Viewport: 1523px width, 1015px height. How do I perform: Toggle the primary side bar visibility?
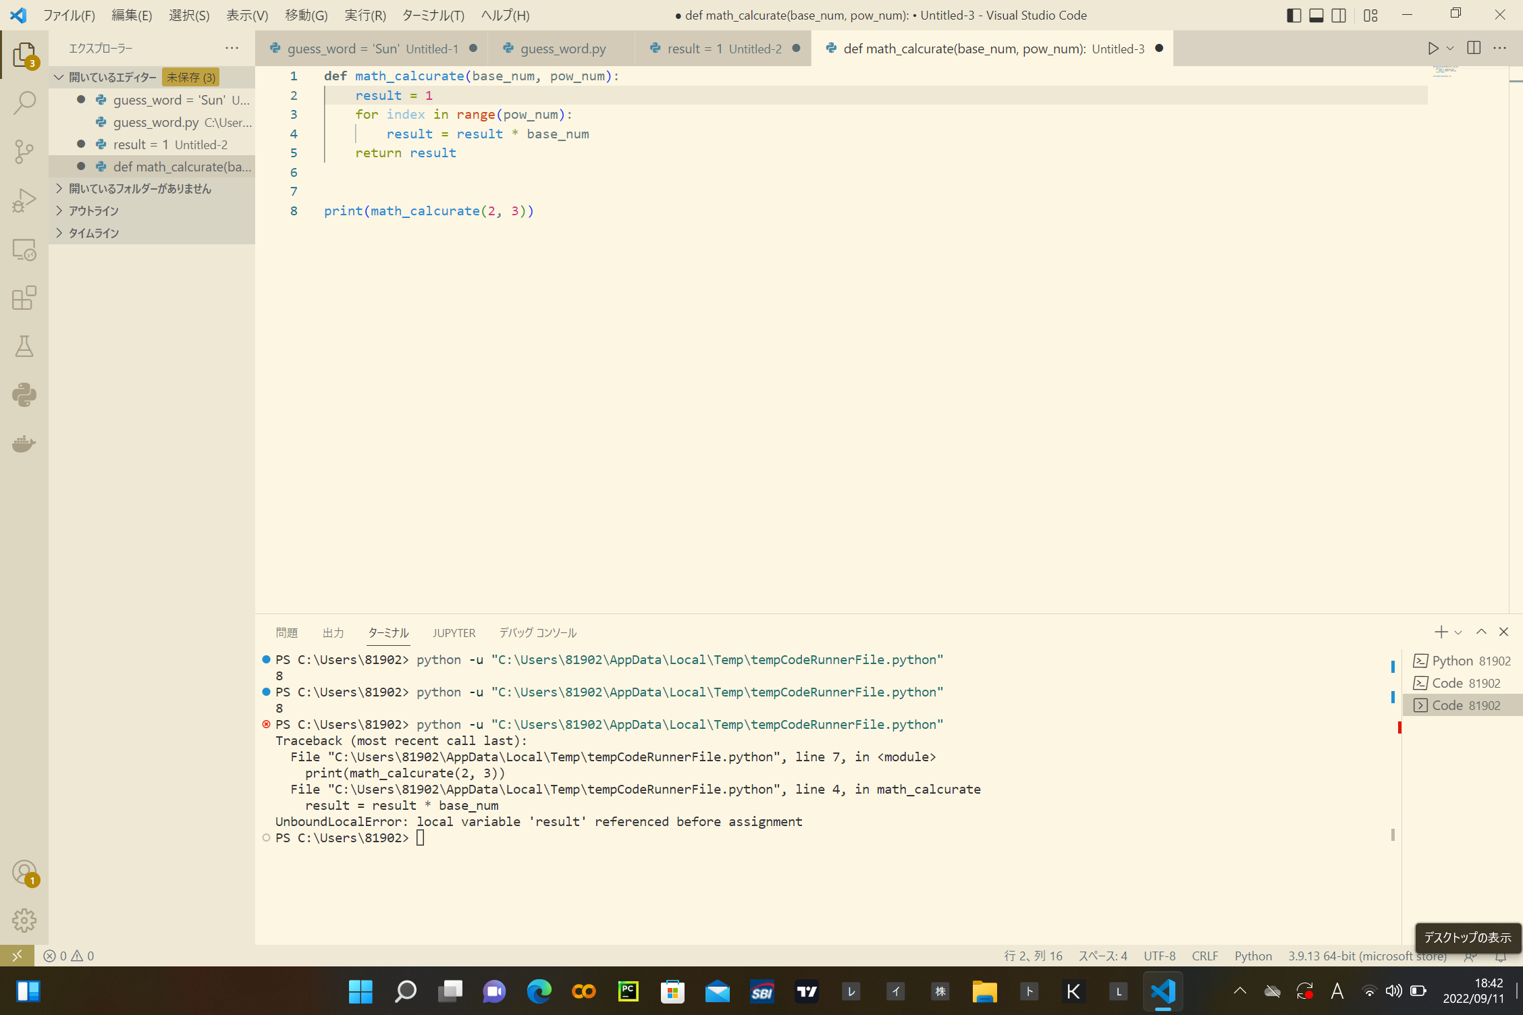point(1293,15)
